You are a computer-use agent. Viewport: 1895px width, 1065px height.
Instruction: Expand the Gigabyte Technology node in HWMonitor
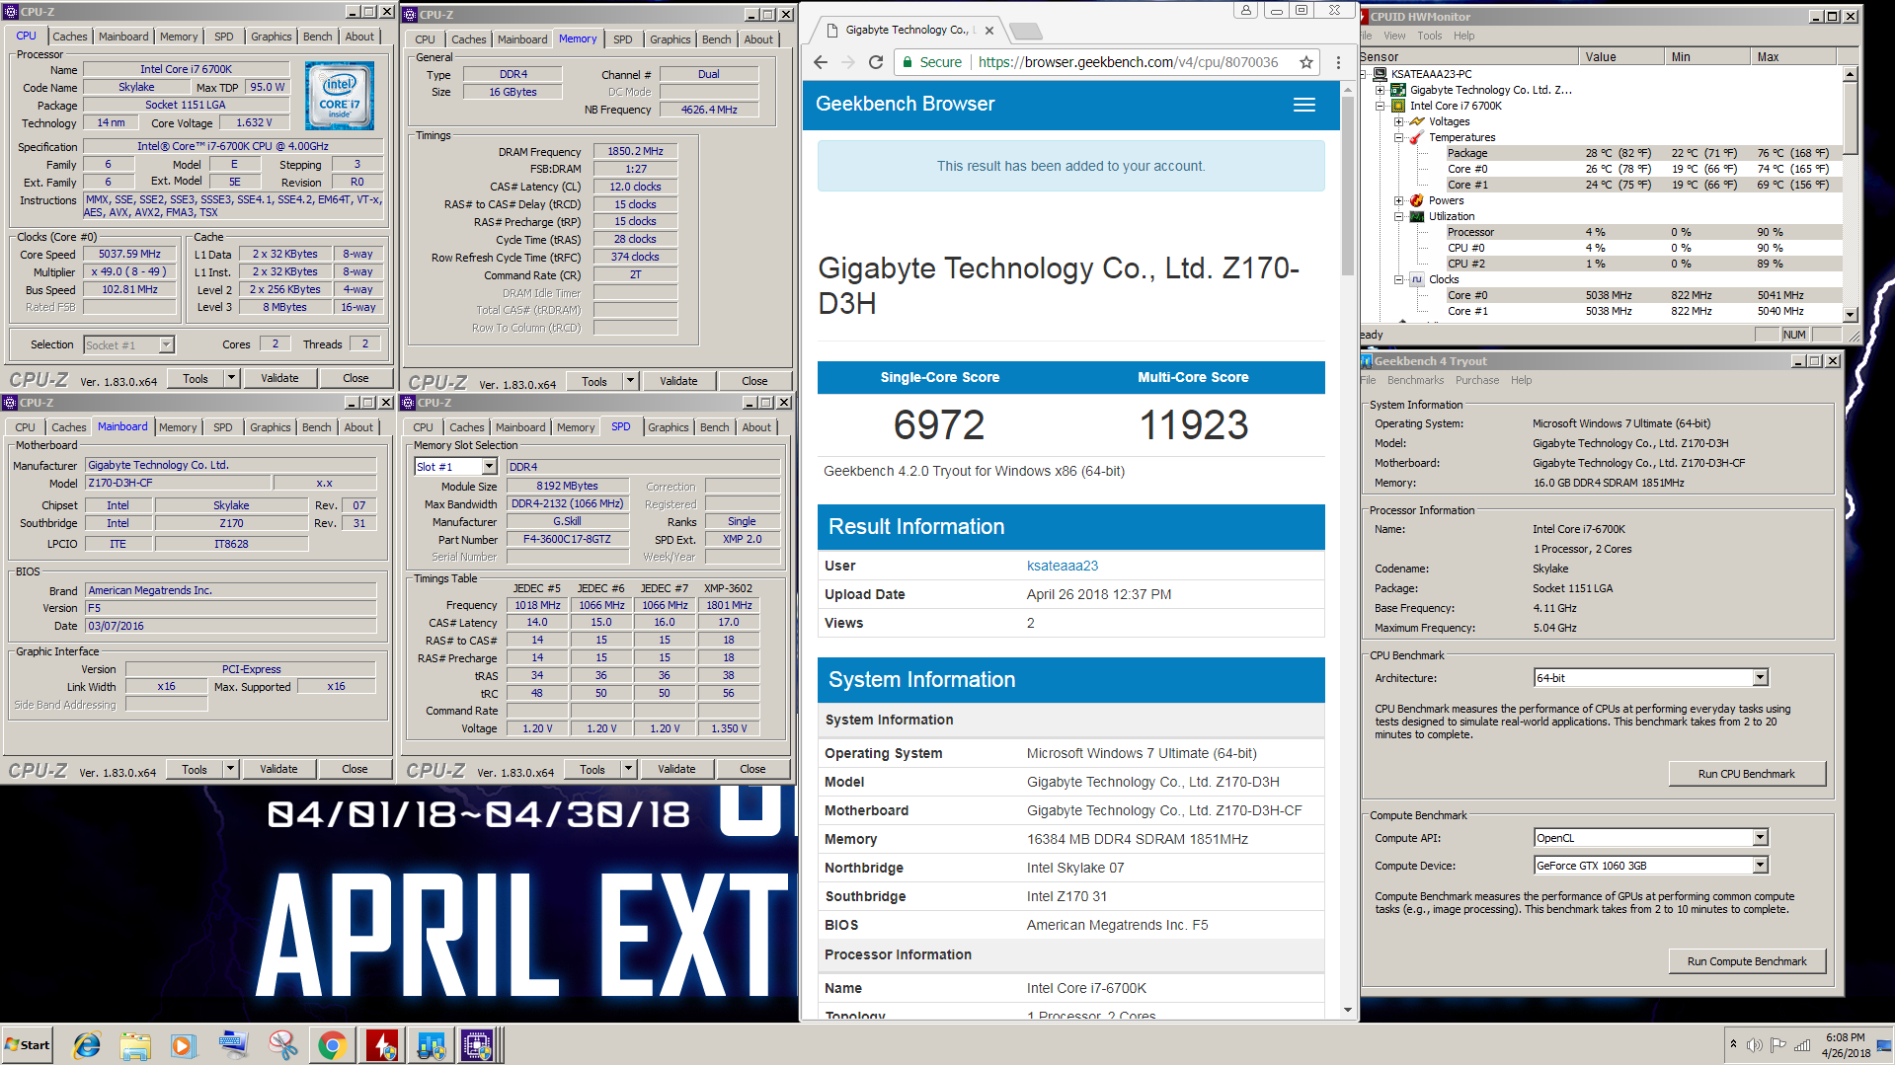1381,90
